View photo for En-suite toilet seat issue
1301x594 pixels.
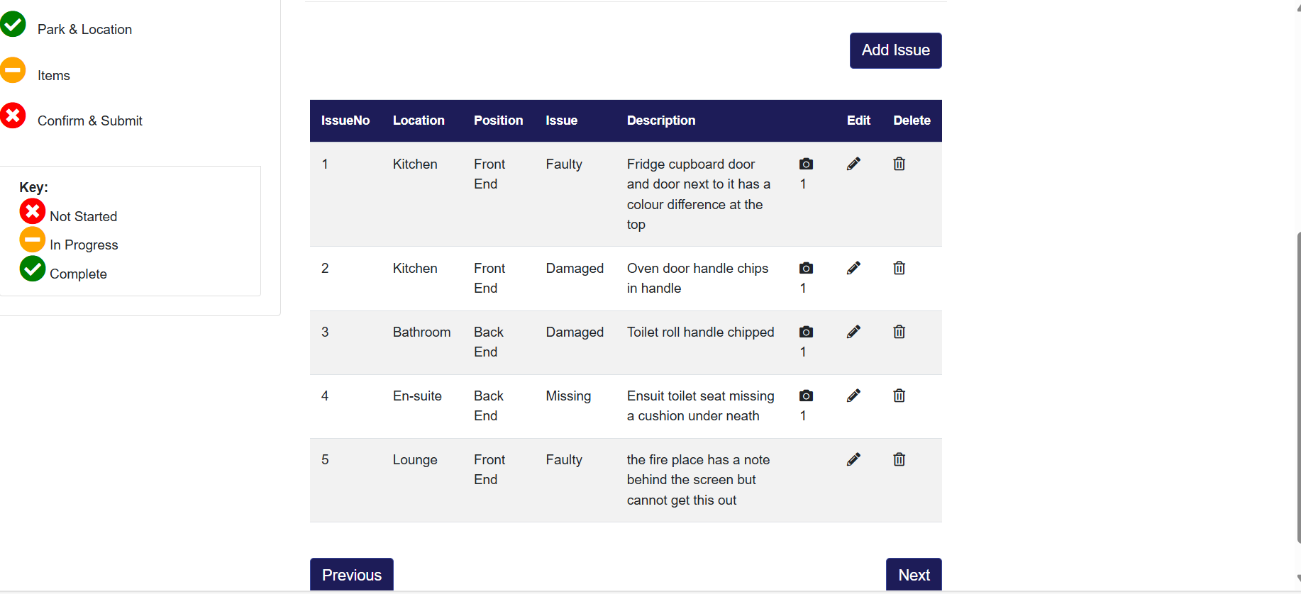[x=806, y=396]
